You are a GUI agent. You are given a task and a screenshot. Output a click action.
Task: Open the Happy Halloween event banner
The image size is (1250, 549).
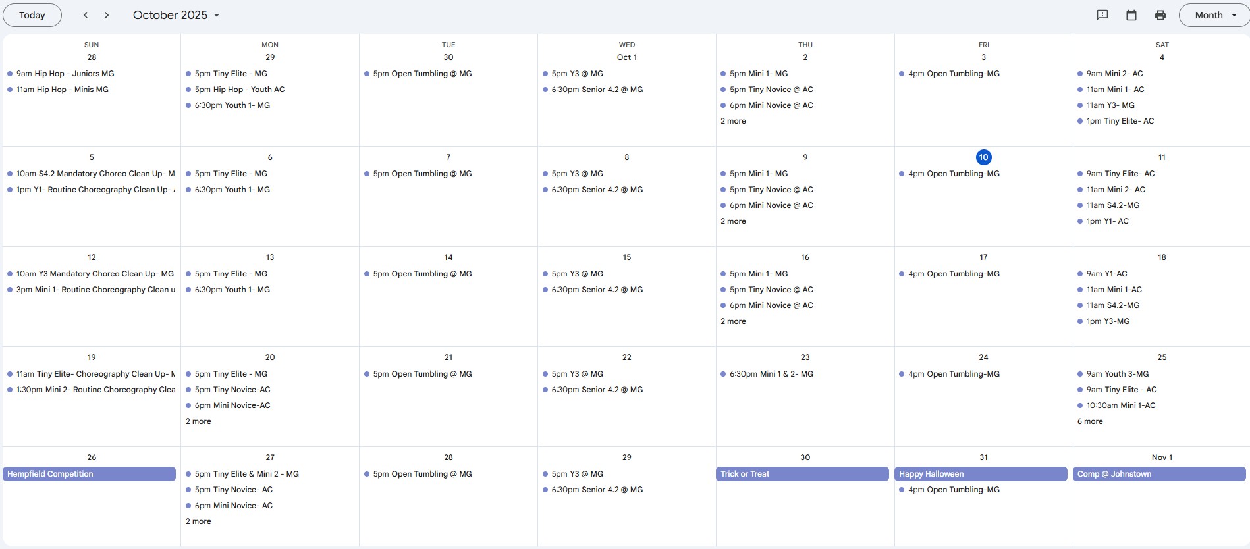[981, 474]
